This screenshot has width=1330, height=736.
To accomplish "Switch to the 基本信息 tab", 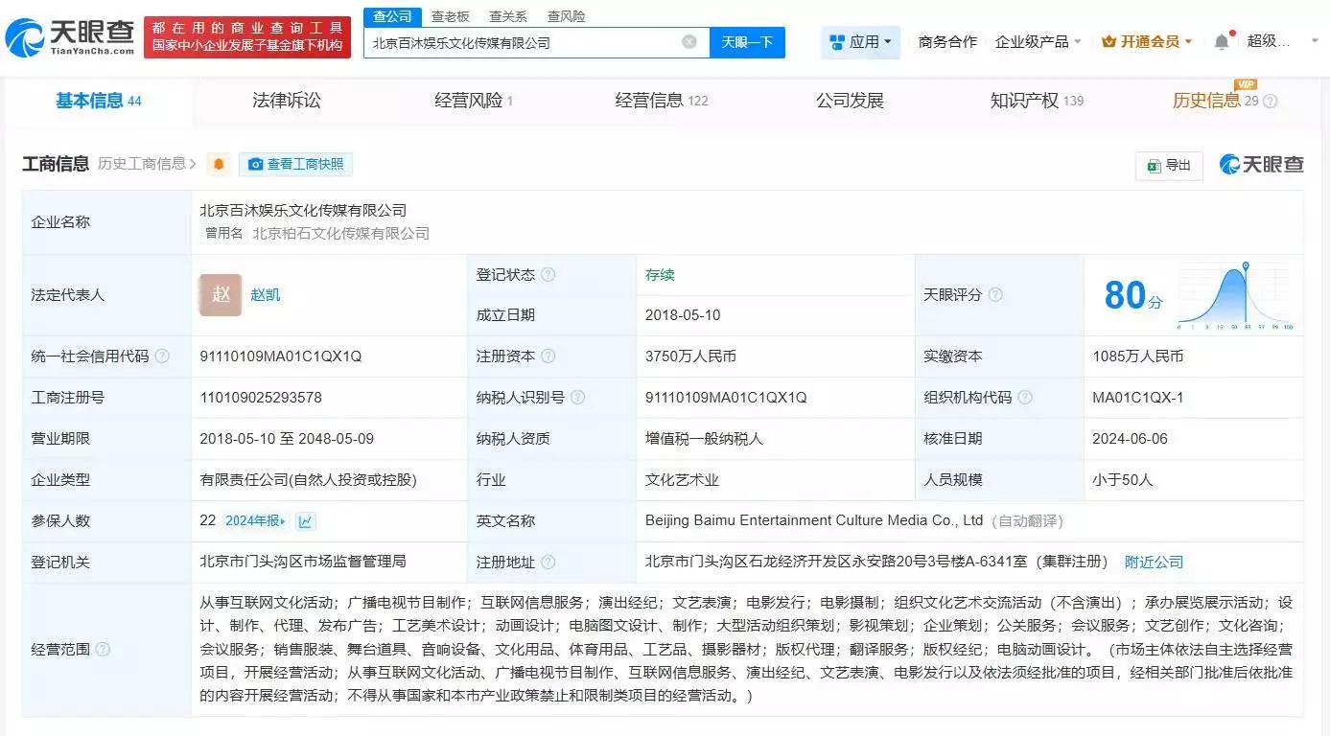I will coord(98,101).
